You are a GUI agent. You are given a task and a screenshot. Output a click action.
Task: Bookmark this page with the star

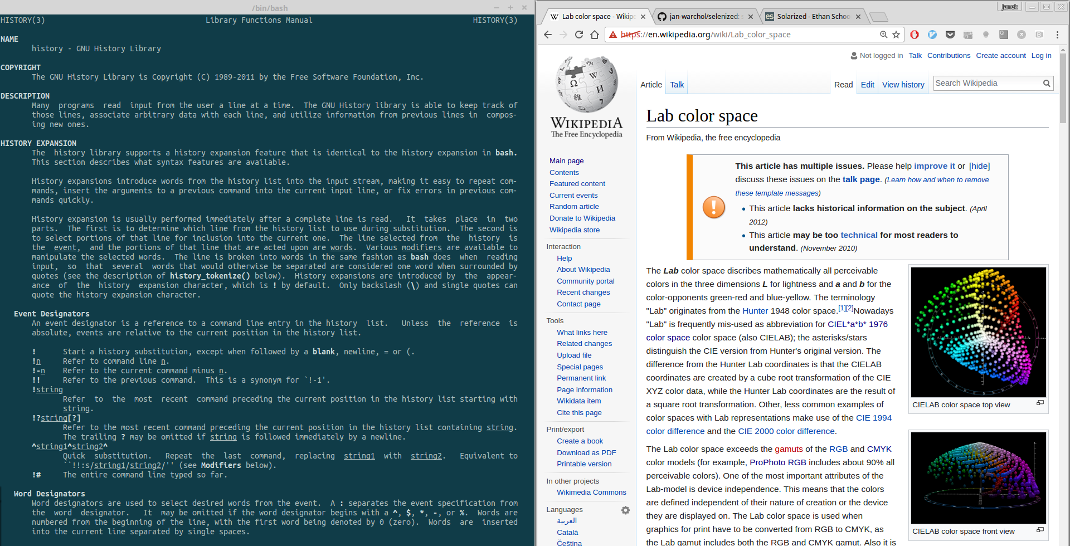pos(896,35)
